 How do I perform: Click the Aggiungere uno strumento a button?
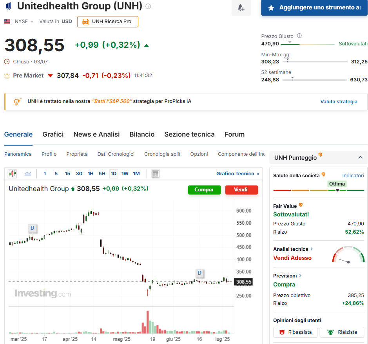click(x=314, y=8)
